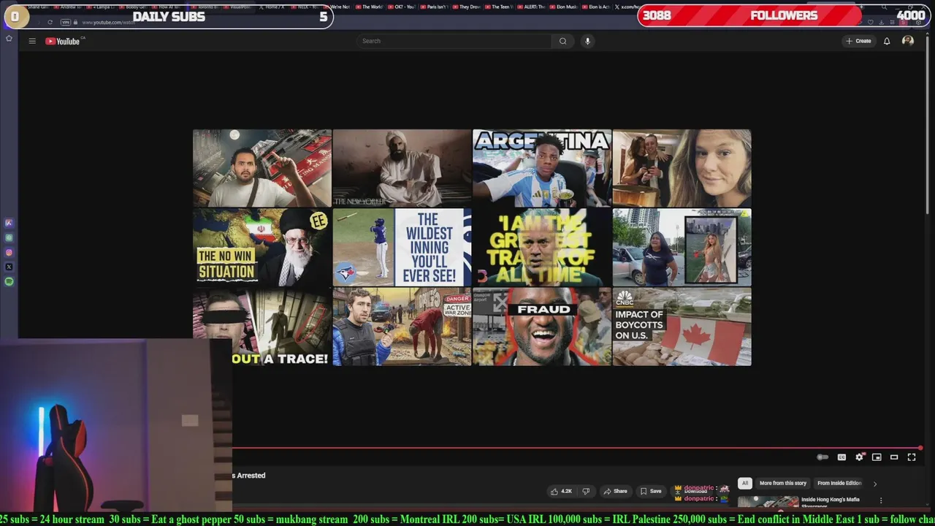Image resolution: width=935 pixels, height=526 pixels.
Task: Open the Spotify sidebar shortcut
Action: 9,281
